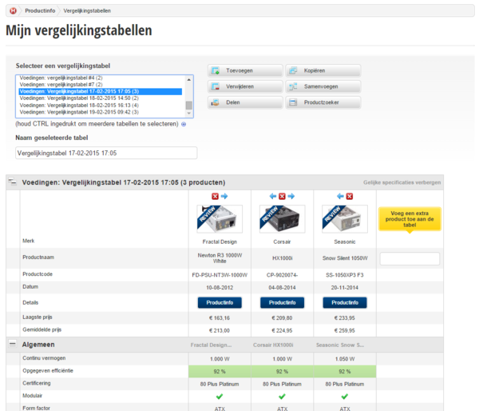Screen dimensions: 479x411
Task: Open Productinfo for Seasonic Snow Silent
Action: [x=345, y=303]
